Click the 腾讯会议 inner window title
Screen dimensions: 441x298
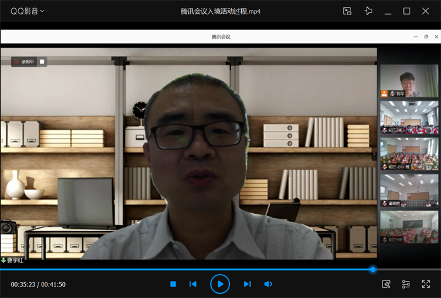pyautogui.click(x=221, y=37)
